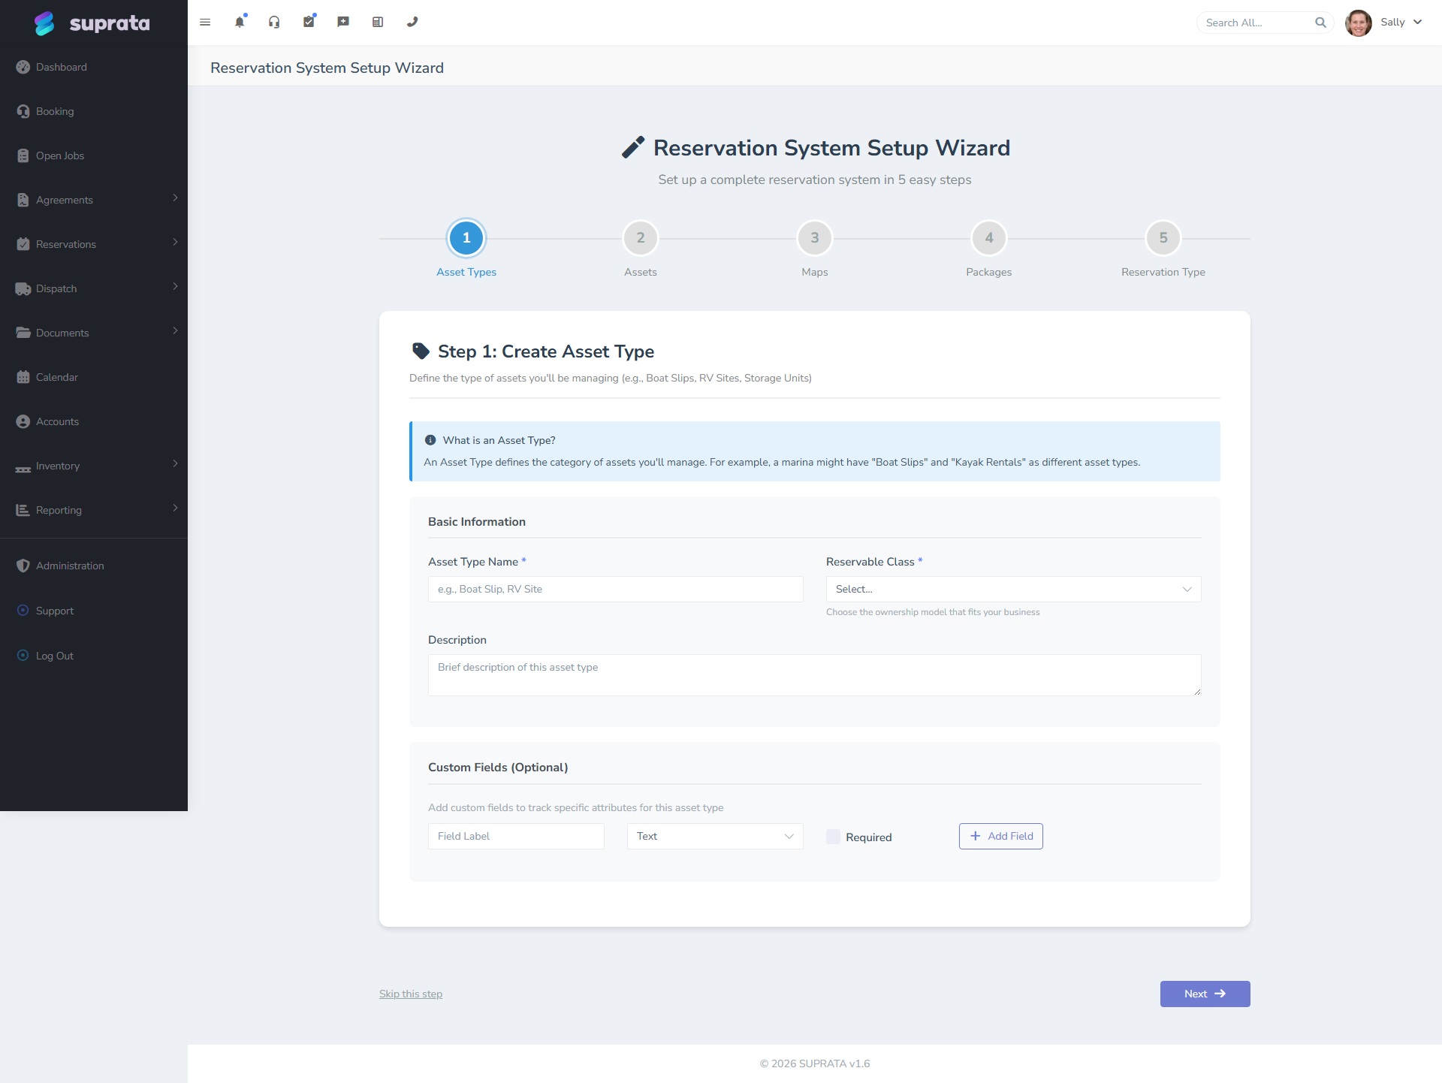Click the Skip this step link
Image resolution: width=1442 pixels, height=1083 pixels.
(x=411, y=994)
